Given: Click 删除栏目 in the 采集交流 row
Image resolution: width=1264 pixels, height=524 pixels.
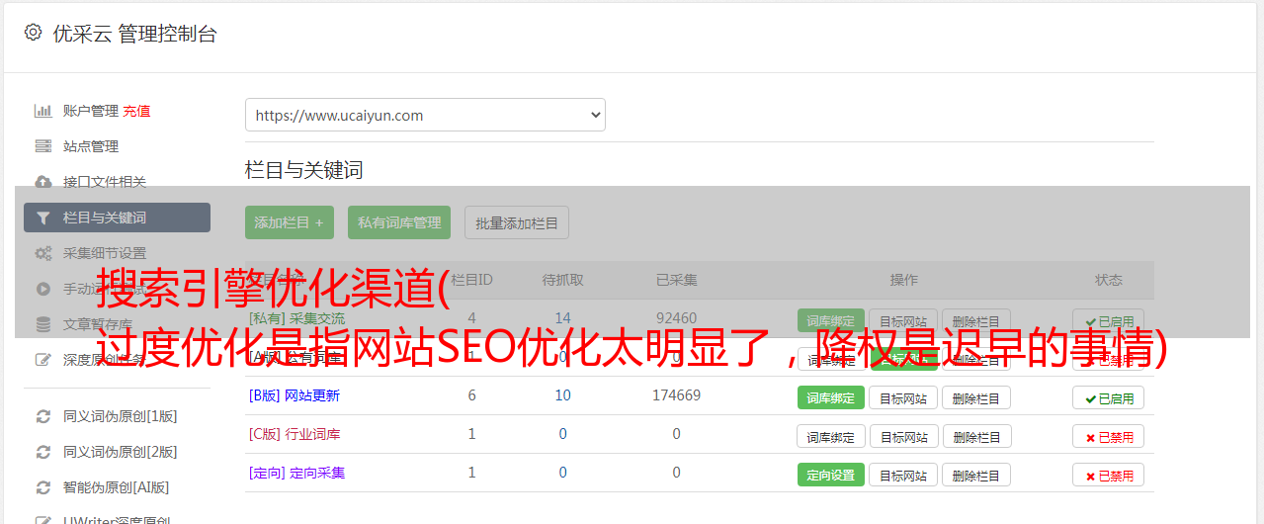Looking at the screenshot, I should [976, 320].
